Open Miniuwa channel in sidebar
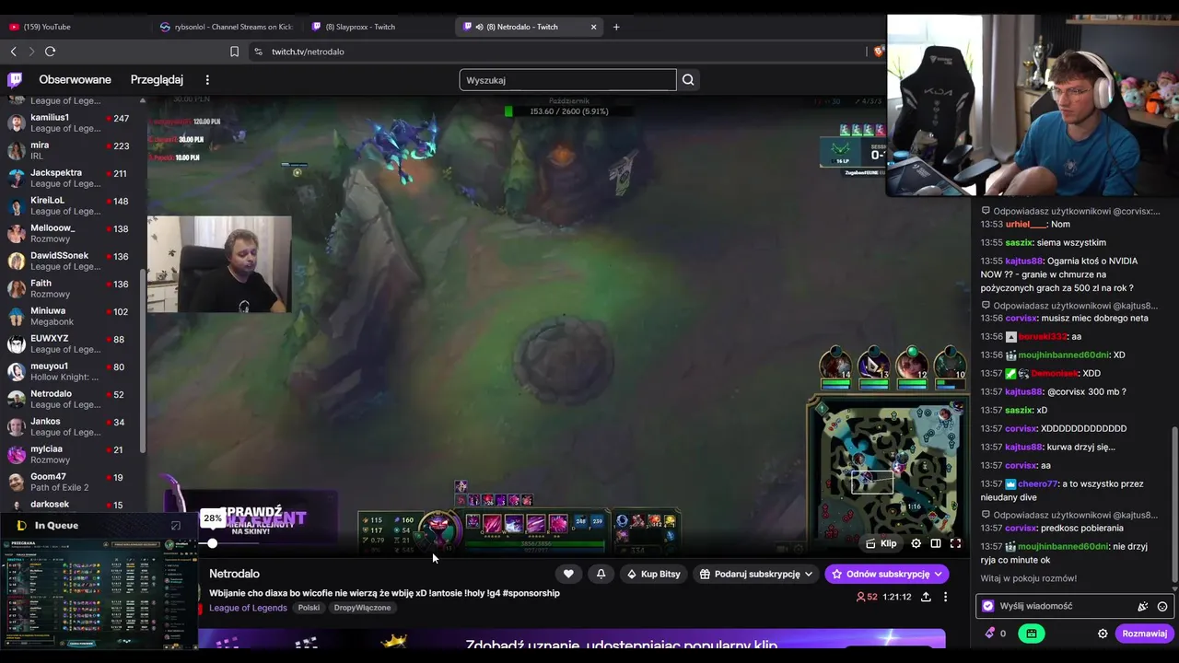 (69, 316)
